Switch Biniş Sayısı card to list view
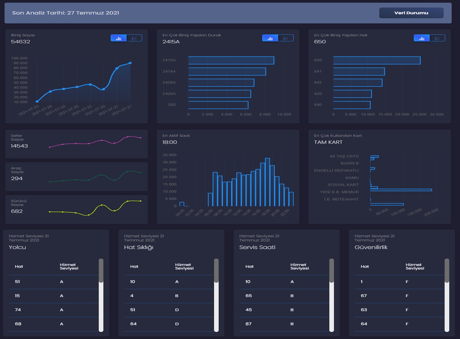The height and width of the screenshot is (339, 460). point(134,38)
